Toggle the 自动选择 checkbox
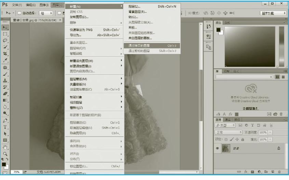The width and height of the screenshot is (289, 180). [19, 13]
